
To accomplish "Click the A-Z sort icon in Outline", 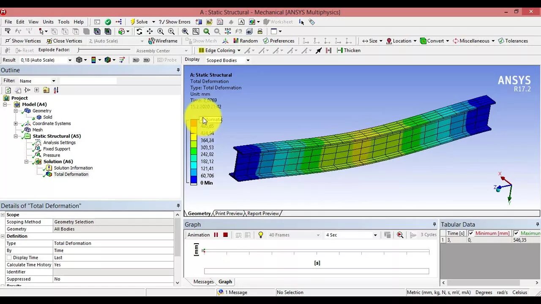I will (x=56, y=90).
